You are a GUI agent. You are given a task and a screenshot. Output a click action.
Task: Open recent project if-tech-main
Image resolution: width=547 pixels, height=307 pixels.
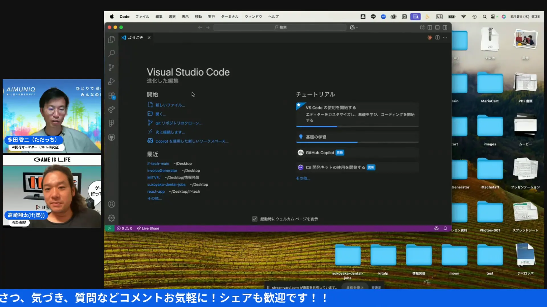158,163
